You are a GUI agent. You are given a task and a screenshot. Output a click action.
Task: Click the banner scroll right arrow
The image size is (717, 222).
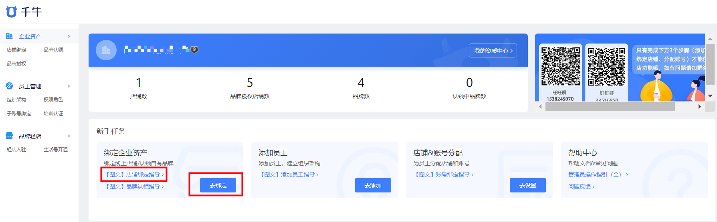tap(700, 107)
